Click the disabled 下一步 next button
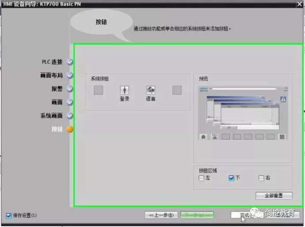Viewport: 305px width, 227px height. 197,215
